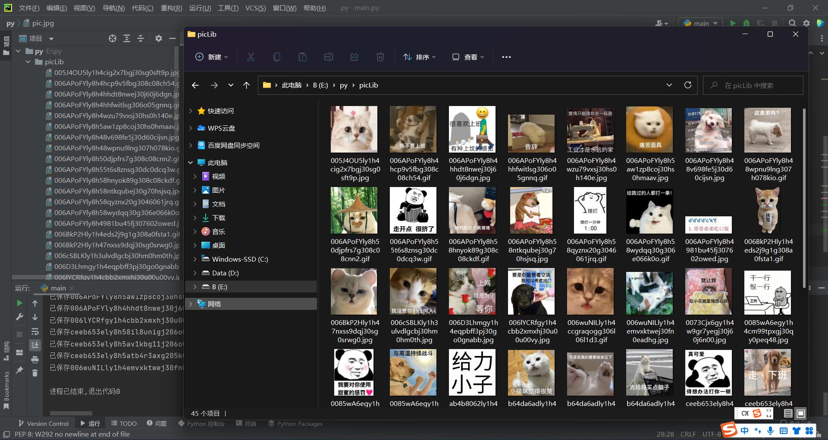Rerun main in Run panel
The height and width of the screenshot is (440, 828).
point(19,303)
